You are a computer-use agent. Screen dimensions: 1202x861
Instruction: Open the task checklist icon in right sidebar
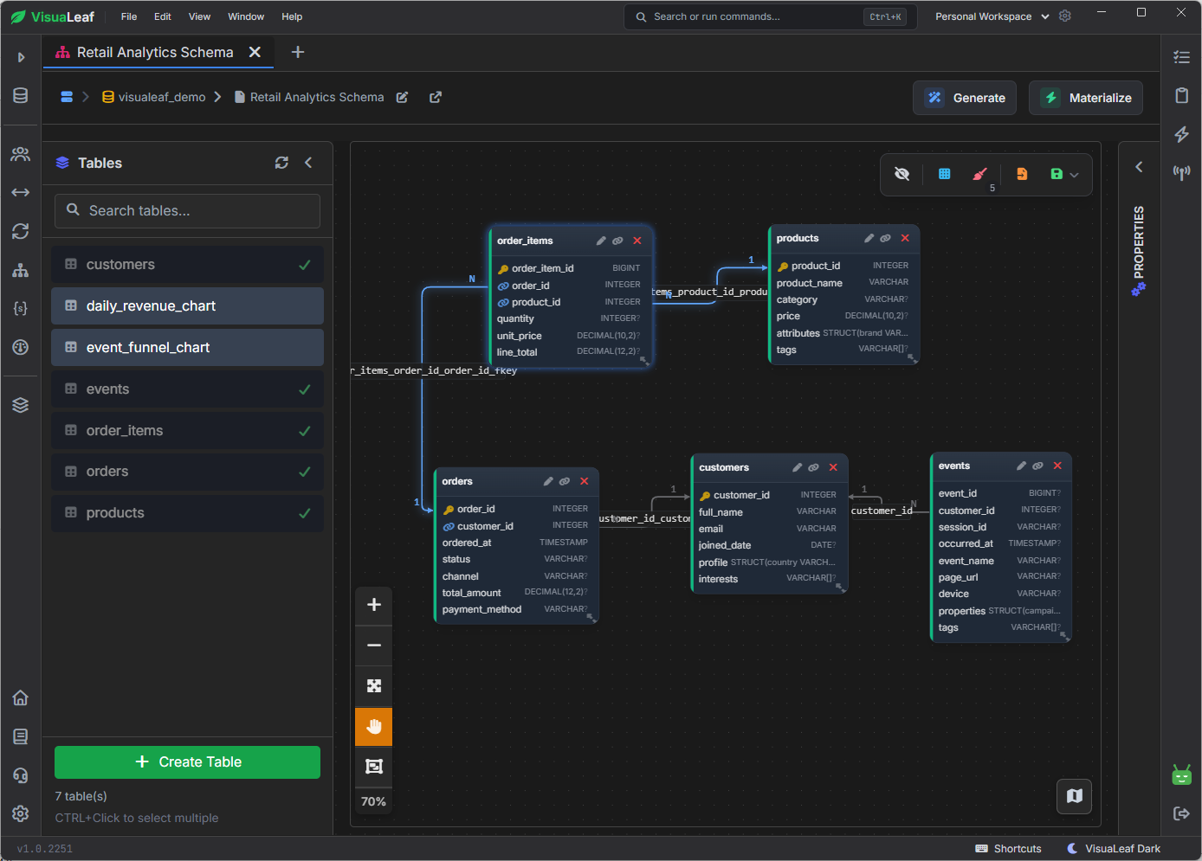click(x=1181, y=57)
